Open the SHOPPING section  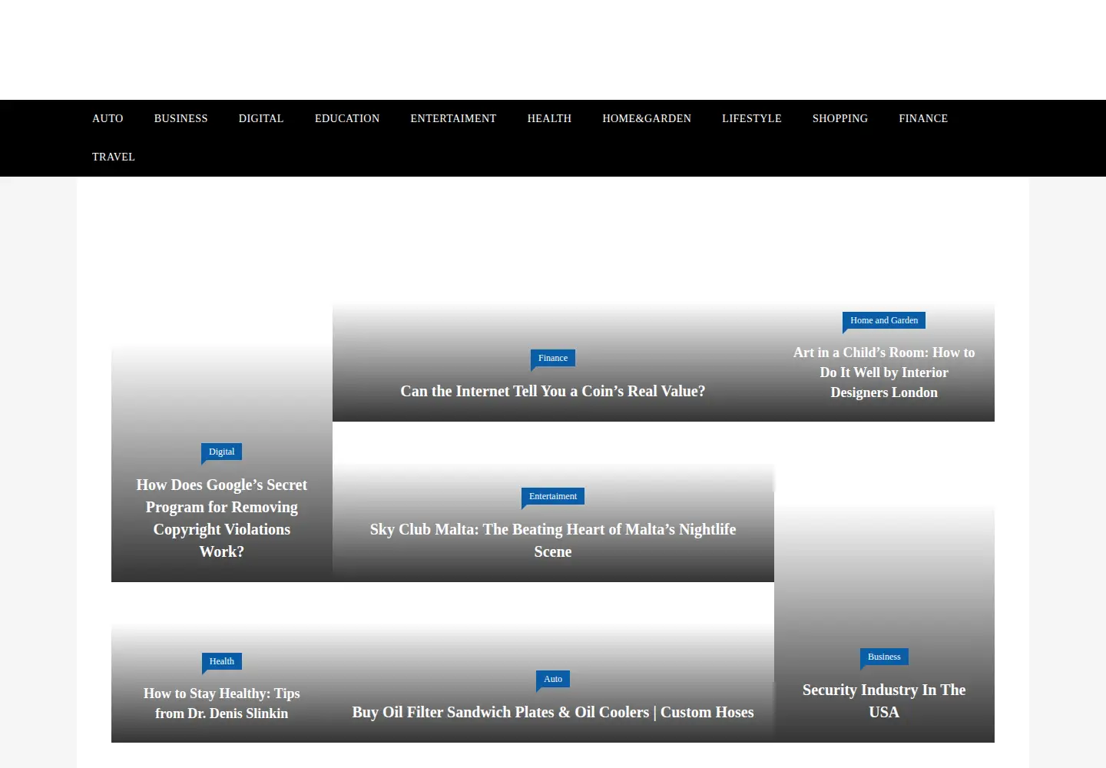(x=840, y=118)
